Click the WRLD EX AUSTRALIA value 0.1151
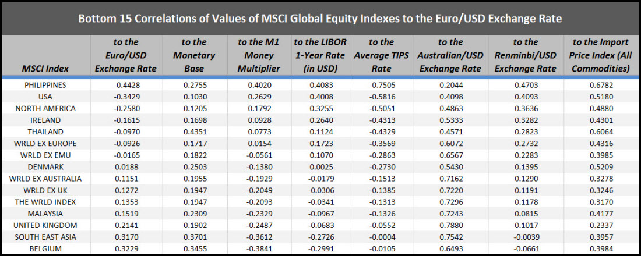The image size is (641, 256). click(x=126, y=179)
